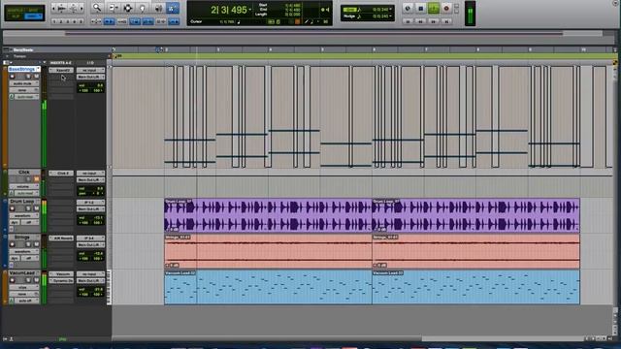Record-enable the BassStrings track
Screen dimensions: 621x349
13,77
